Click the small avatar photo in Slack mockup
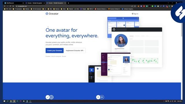This screenshot has height=104, width=185. (126, 60)
